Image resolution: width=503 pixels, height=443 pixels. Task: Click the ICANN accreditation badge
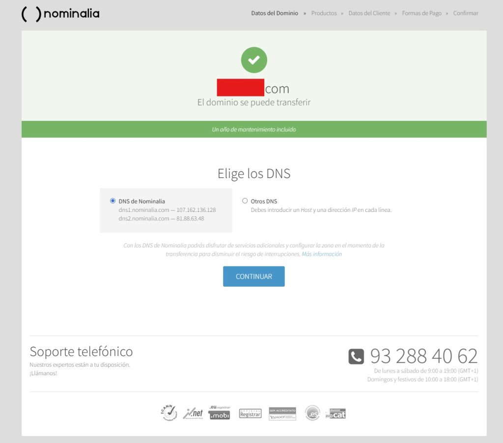pyautogui.click(x=168, y=413)
